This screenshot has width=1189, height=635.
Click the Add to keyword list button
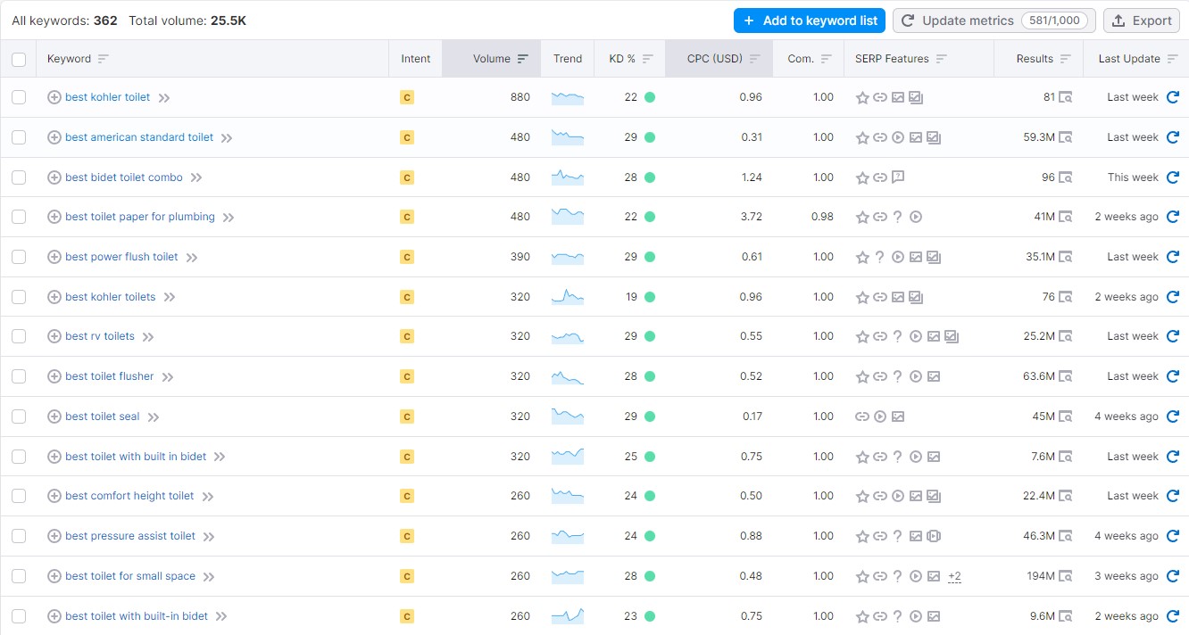coord(809,20)
